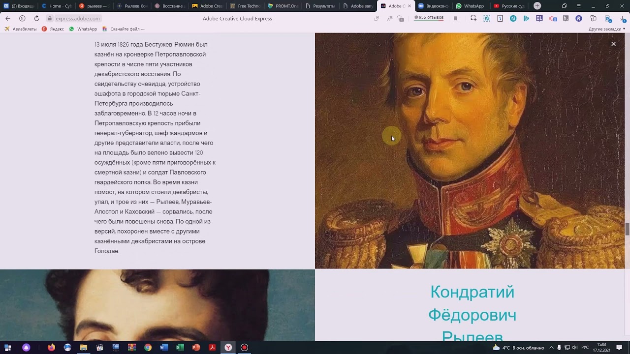Switch to the Home - Cyb tab
This screenshot has height=354, width=630.
click(57, 6)
